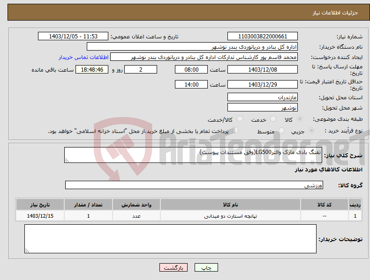Click the request creator name field

[x=204, y=57]
